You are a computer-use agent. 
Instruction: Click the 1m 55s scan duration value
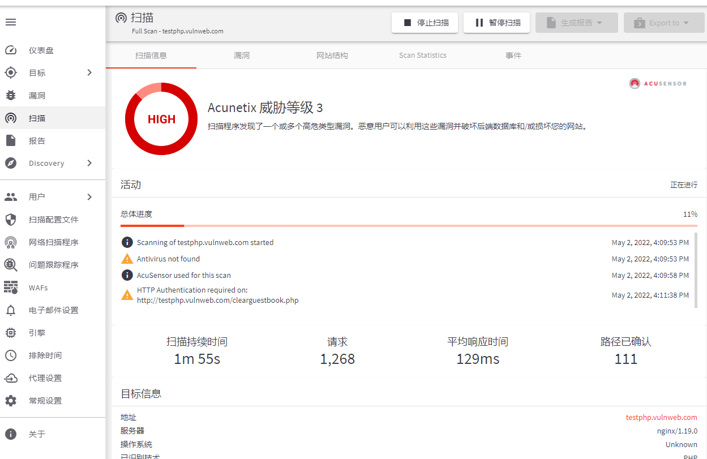(x=197, y=359)
